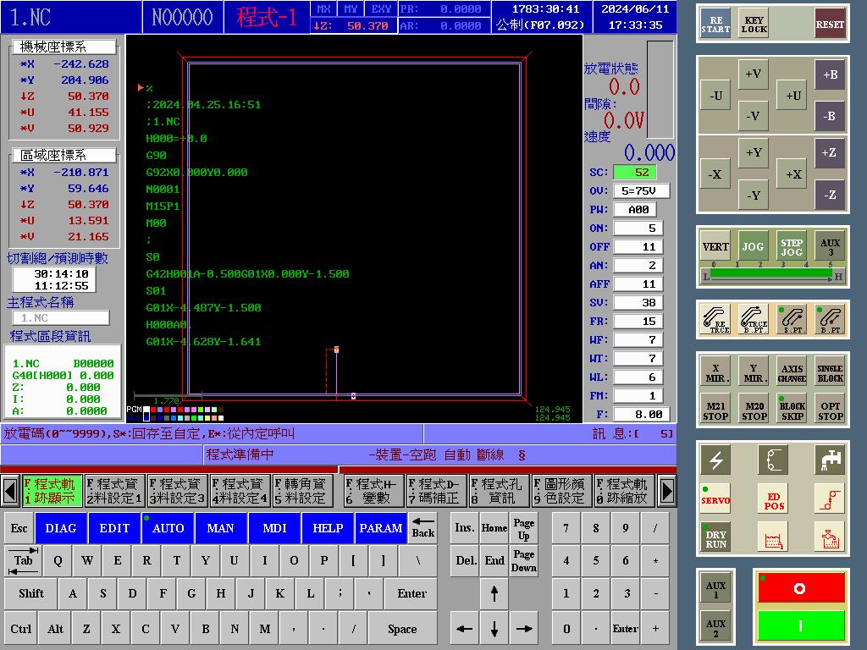The image size is (867, 650).
Task: Click the lightning bolt discharge icon
Action: (715, 460)
